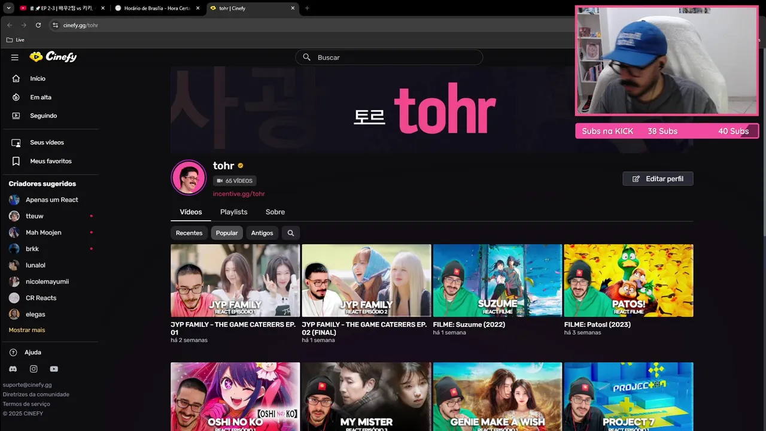This screenshot has width=766, height=431.
Task: Switch to Horário de Brasília browser tab
Action: pos(157,8)
